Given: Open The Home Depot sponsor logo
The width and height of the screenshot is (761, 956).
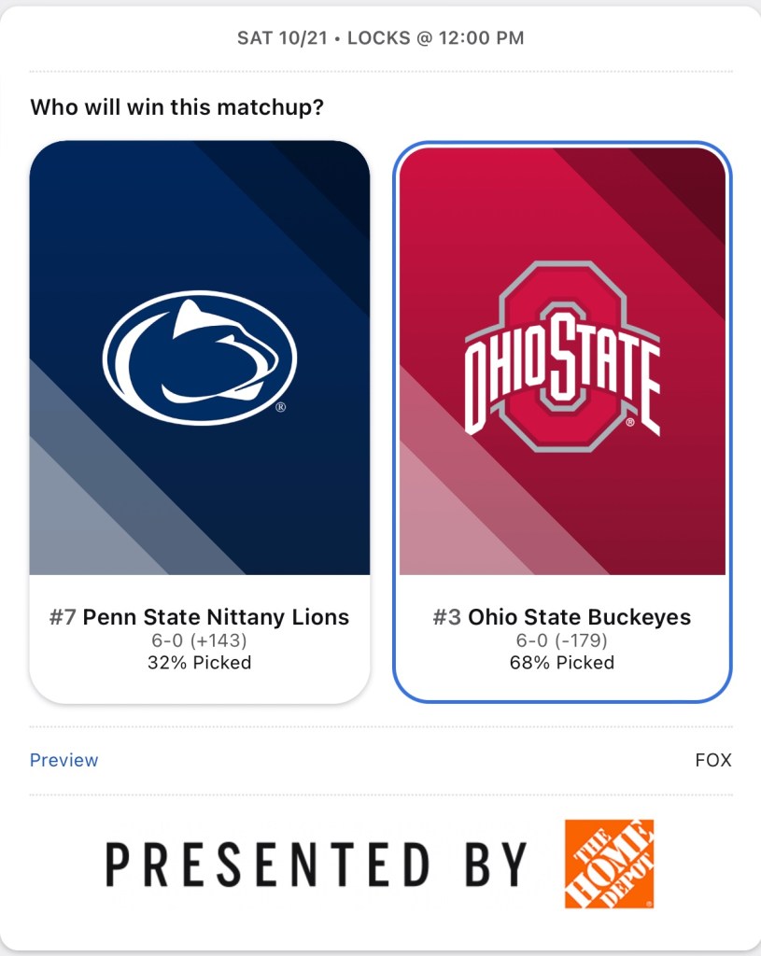Looking at the screenshot, I should 609,864.
